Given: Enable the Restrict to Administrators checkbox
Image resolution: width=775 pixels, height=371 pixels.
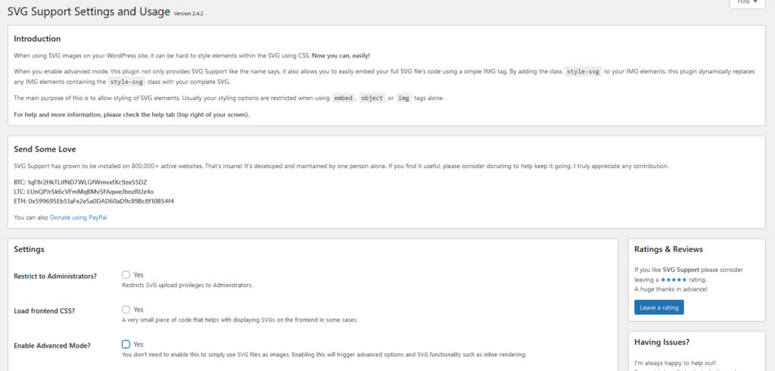Looking at the screenshot, I should 126,275.
